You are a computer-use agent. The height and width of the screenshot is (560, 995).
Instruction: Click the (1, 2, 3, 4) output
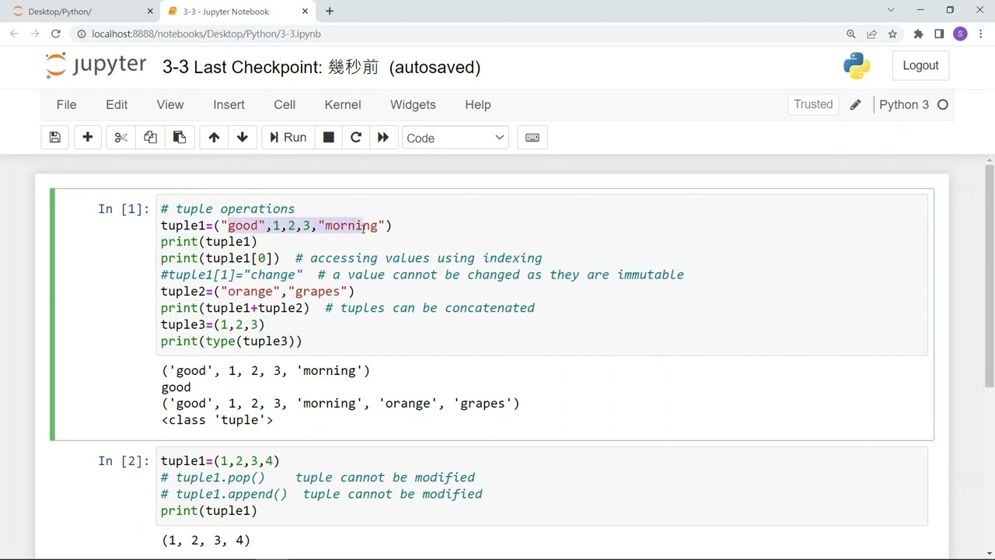click(x=206, y=541)
